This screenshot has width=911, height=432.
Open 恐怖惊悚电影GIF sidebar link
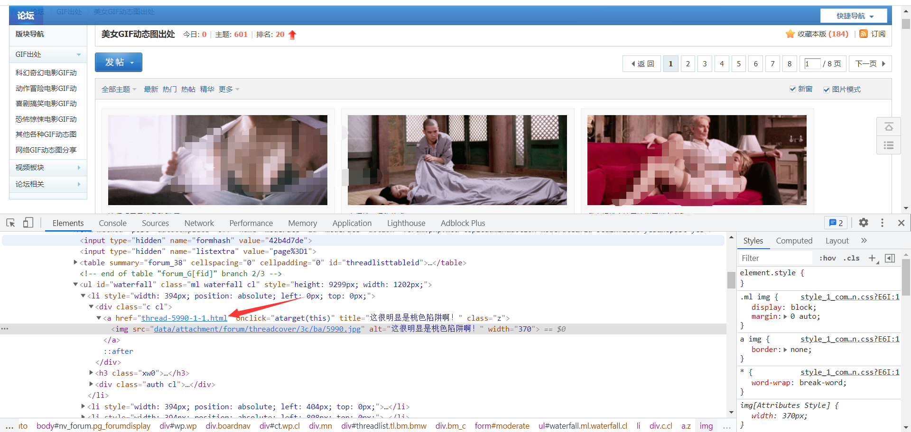(46, 119)
